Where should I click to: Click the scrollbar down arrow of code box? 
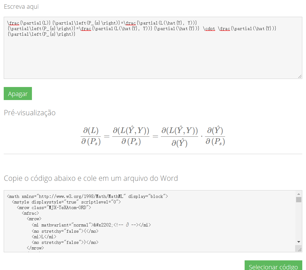(298, 242)
